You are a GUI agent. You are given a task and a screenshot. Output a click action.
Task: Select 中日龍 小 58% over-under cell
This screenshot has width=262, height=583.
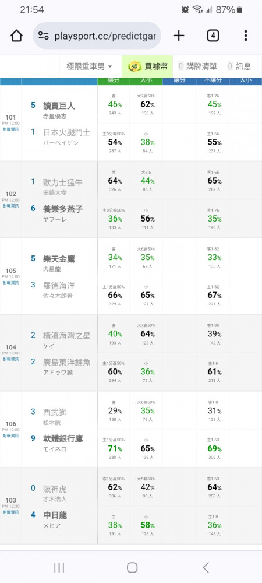146,525
